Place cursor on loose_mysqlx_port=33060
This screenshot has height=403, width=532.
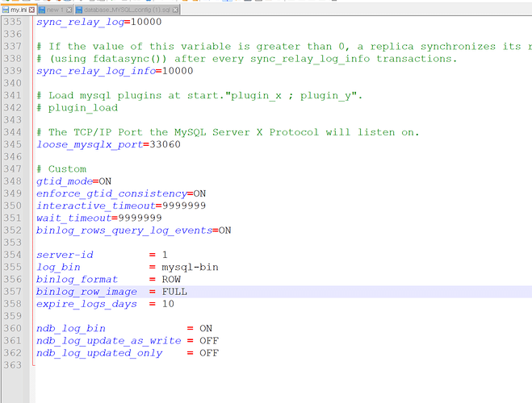pos(108,144)
